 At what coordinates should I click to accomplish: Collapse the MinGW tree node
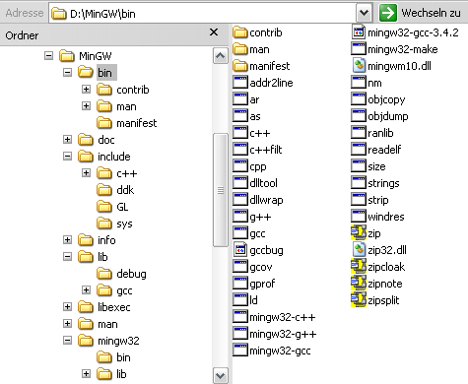[48, 55]
